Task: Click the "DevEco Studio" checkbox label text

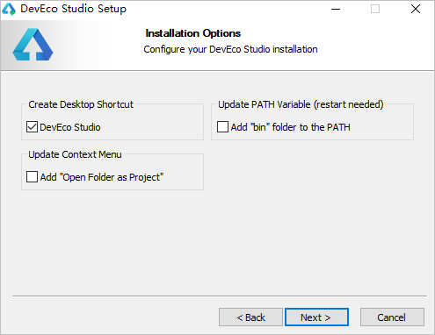Action: (70, 127)
